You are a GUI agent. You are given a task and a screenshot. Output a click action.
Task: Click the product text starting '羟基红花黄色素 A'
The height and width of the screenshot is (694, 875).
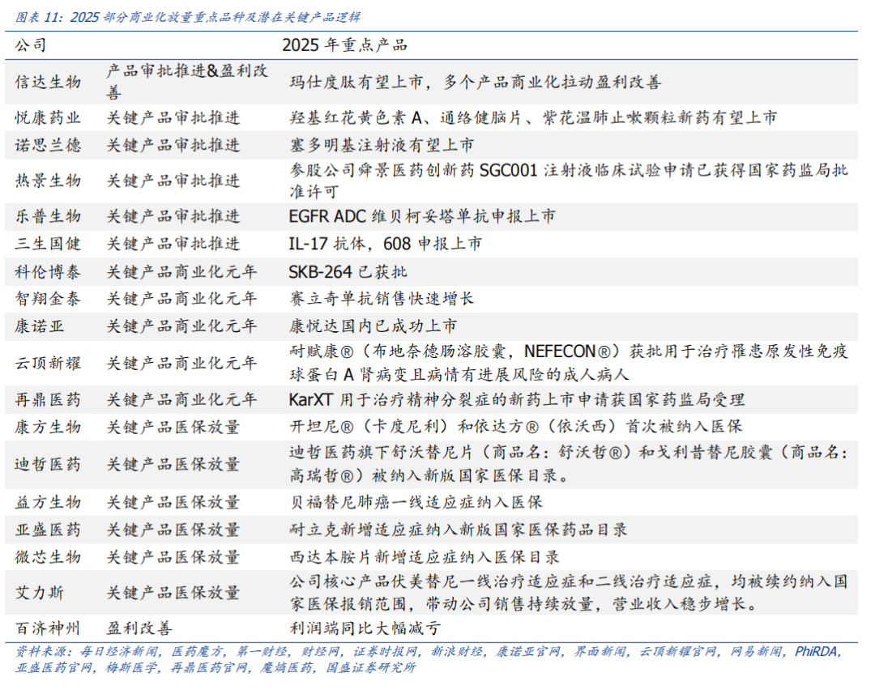click(533, 117)
